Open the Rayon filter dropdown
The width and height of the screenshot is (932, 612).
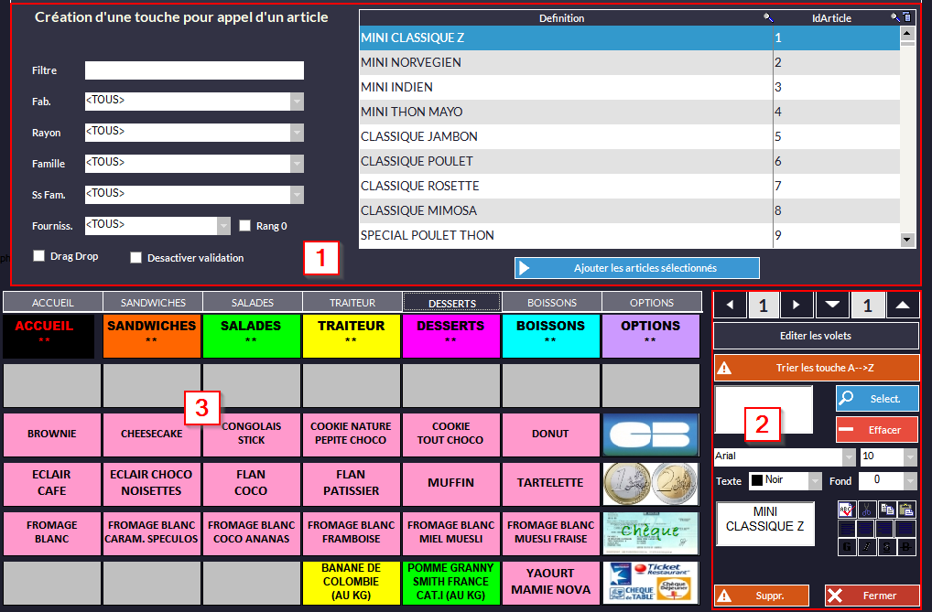[x=297, y=132]
